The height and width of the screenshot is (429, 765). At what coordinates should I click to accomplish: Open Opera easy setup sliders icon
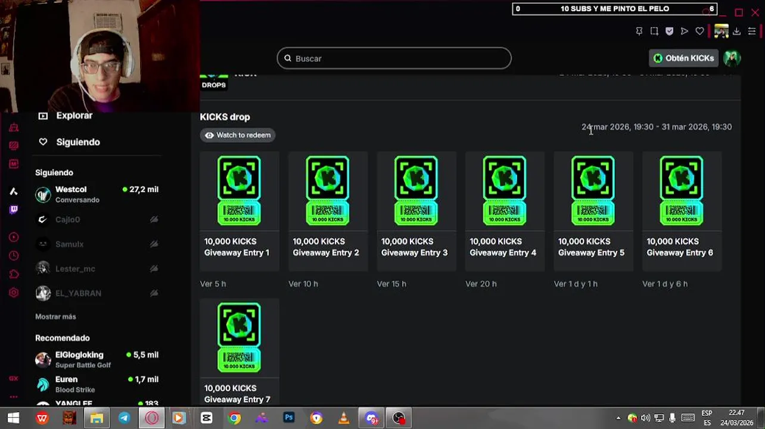pyautogui.click(x=752, y=31)
